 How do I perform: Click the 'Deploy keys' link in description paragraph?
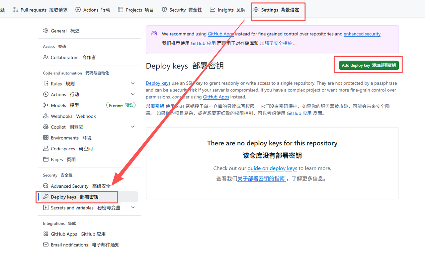point(158,83)
